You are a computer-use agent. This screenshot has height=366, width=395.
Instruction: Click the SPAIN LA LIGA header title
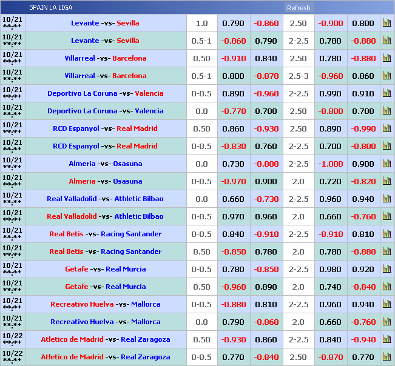pyautogui.click(x=52, y=8)
